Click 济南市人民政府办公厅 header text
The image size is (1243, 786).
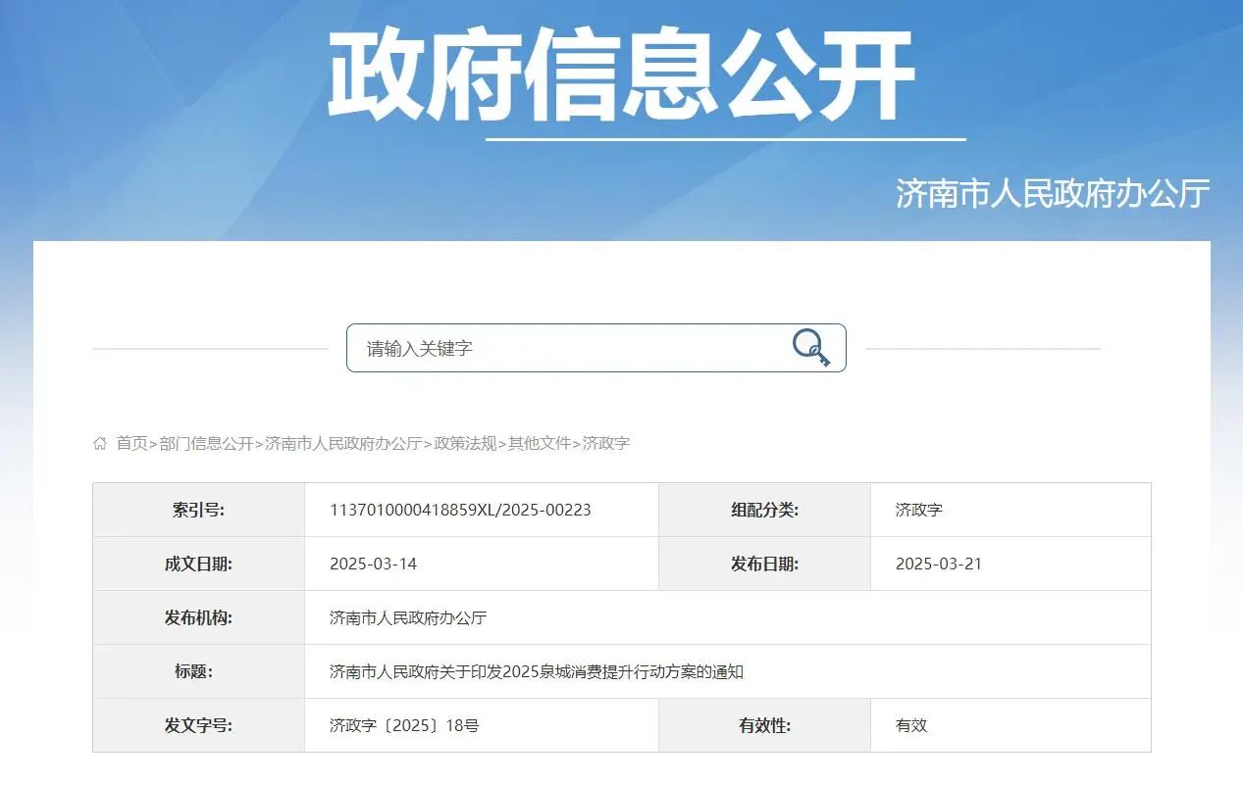(1053, 193)
